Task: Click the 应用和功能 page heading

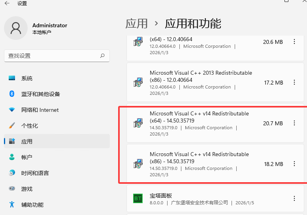Action: [193, 23]
